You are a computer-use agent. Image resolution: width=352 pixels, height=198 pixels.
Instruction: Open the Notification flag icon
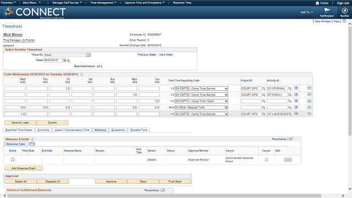tap(327, 10)
